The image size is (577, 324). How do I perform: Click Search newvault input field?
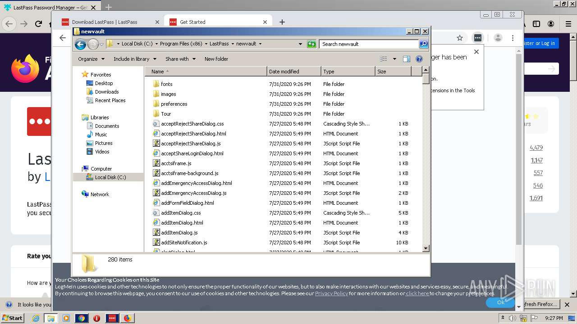369,44
